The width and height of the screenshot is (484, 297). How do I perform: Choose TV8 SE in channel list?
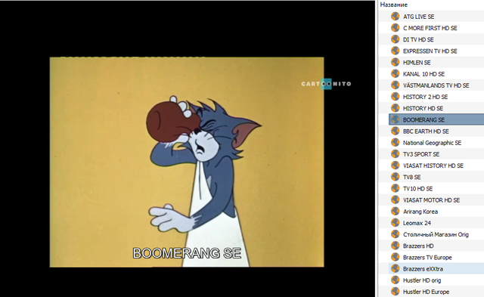pos(411,178)
